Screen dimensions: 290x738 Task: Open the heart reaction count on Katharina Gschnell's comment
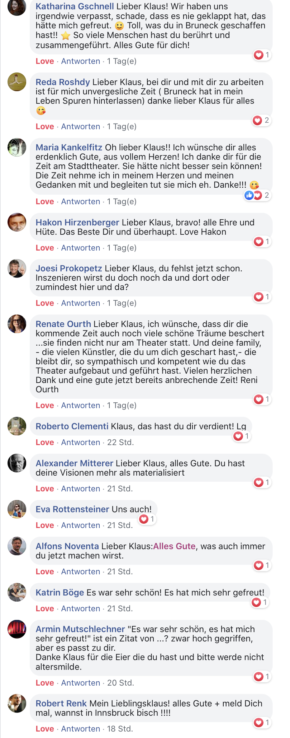coord(262,55)
